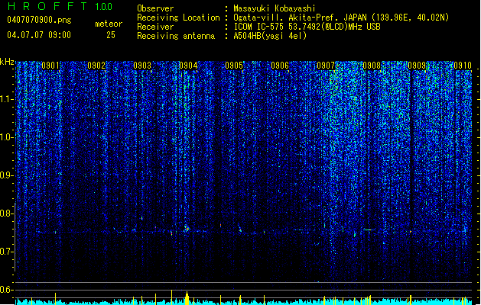The width and height of the screenshot is (481, 305).
Task: Click the 0.9 kHz axis tick label
Action: click(x=7, y=175)
